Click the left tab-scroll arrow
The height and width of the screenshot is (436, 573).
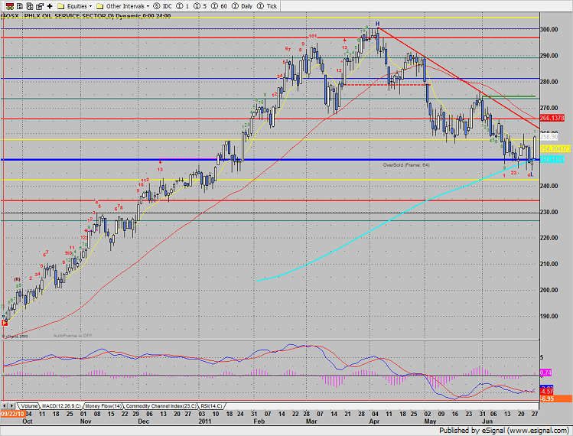[5, 406]
